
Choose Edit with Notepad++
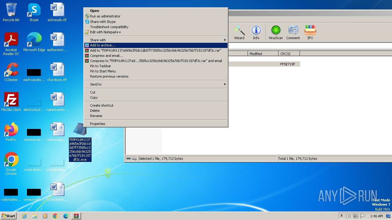point(156,32)
